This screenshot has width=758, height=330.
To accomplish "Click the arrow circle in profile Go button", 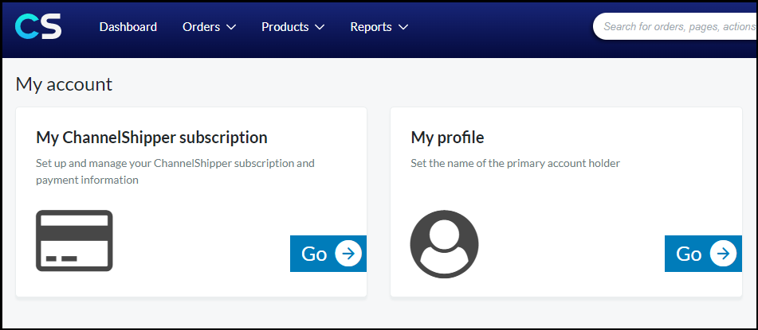I will point(723,254).
